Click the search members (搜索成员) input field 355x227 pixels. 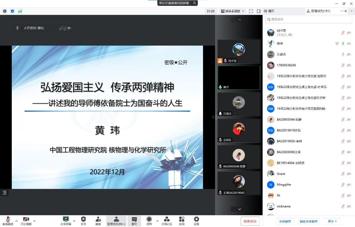pyautogui.click(x=309, y=19)
